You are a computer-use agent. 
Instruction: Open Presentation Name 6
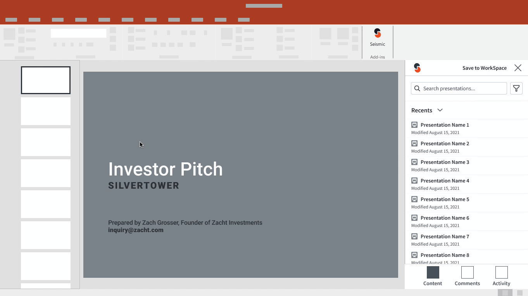467,221
